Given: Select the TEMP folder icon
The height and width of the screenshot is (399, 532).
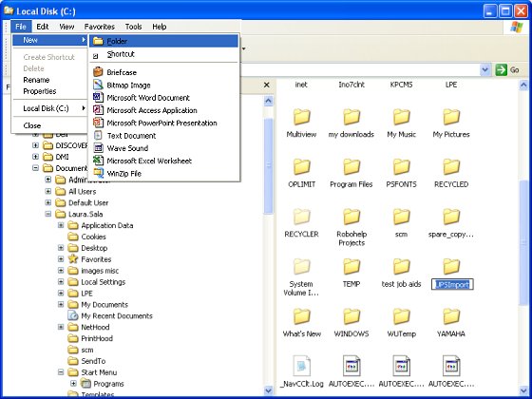Looking at the screenshot, I should [351, 267].
